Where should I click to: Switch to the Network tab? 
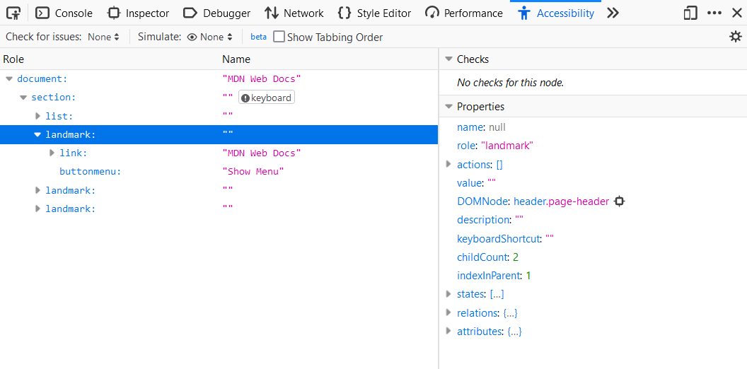[294, 13]
